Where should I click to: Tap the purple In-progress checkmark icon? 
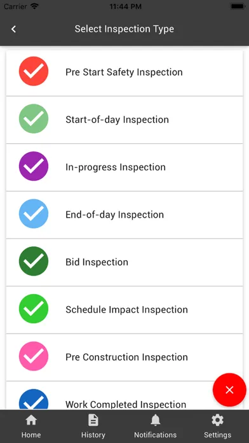click(34, 166)
